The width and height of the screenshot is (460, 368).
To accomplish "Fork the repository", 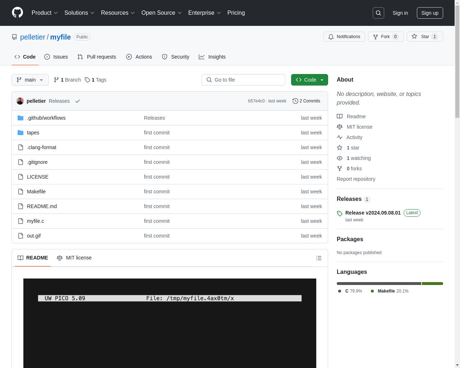I will point(386,37).
